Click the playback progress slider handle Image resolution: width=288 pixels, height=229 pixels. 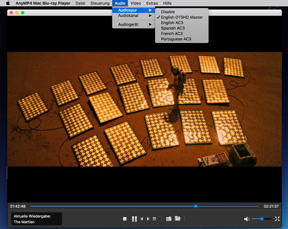click(196, 206)
